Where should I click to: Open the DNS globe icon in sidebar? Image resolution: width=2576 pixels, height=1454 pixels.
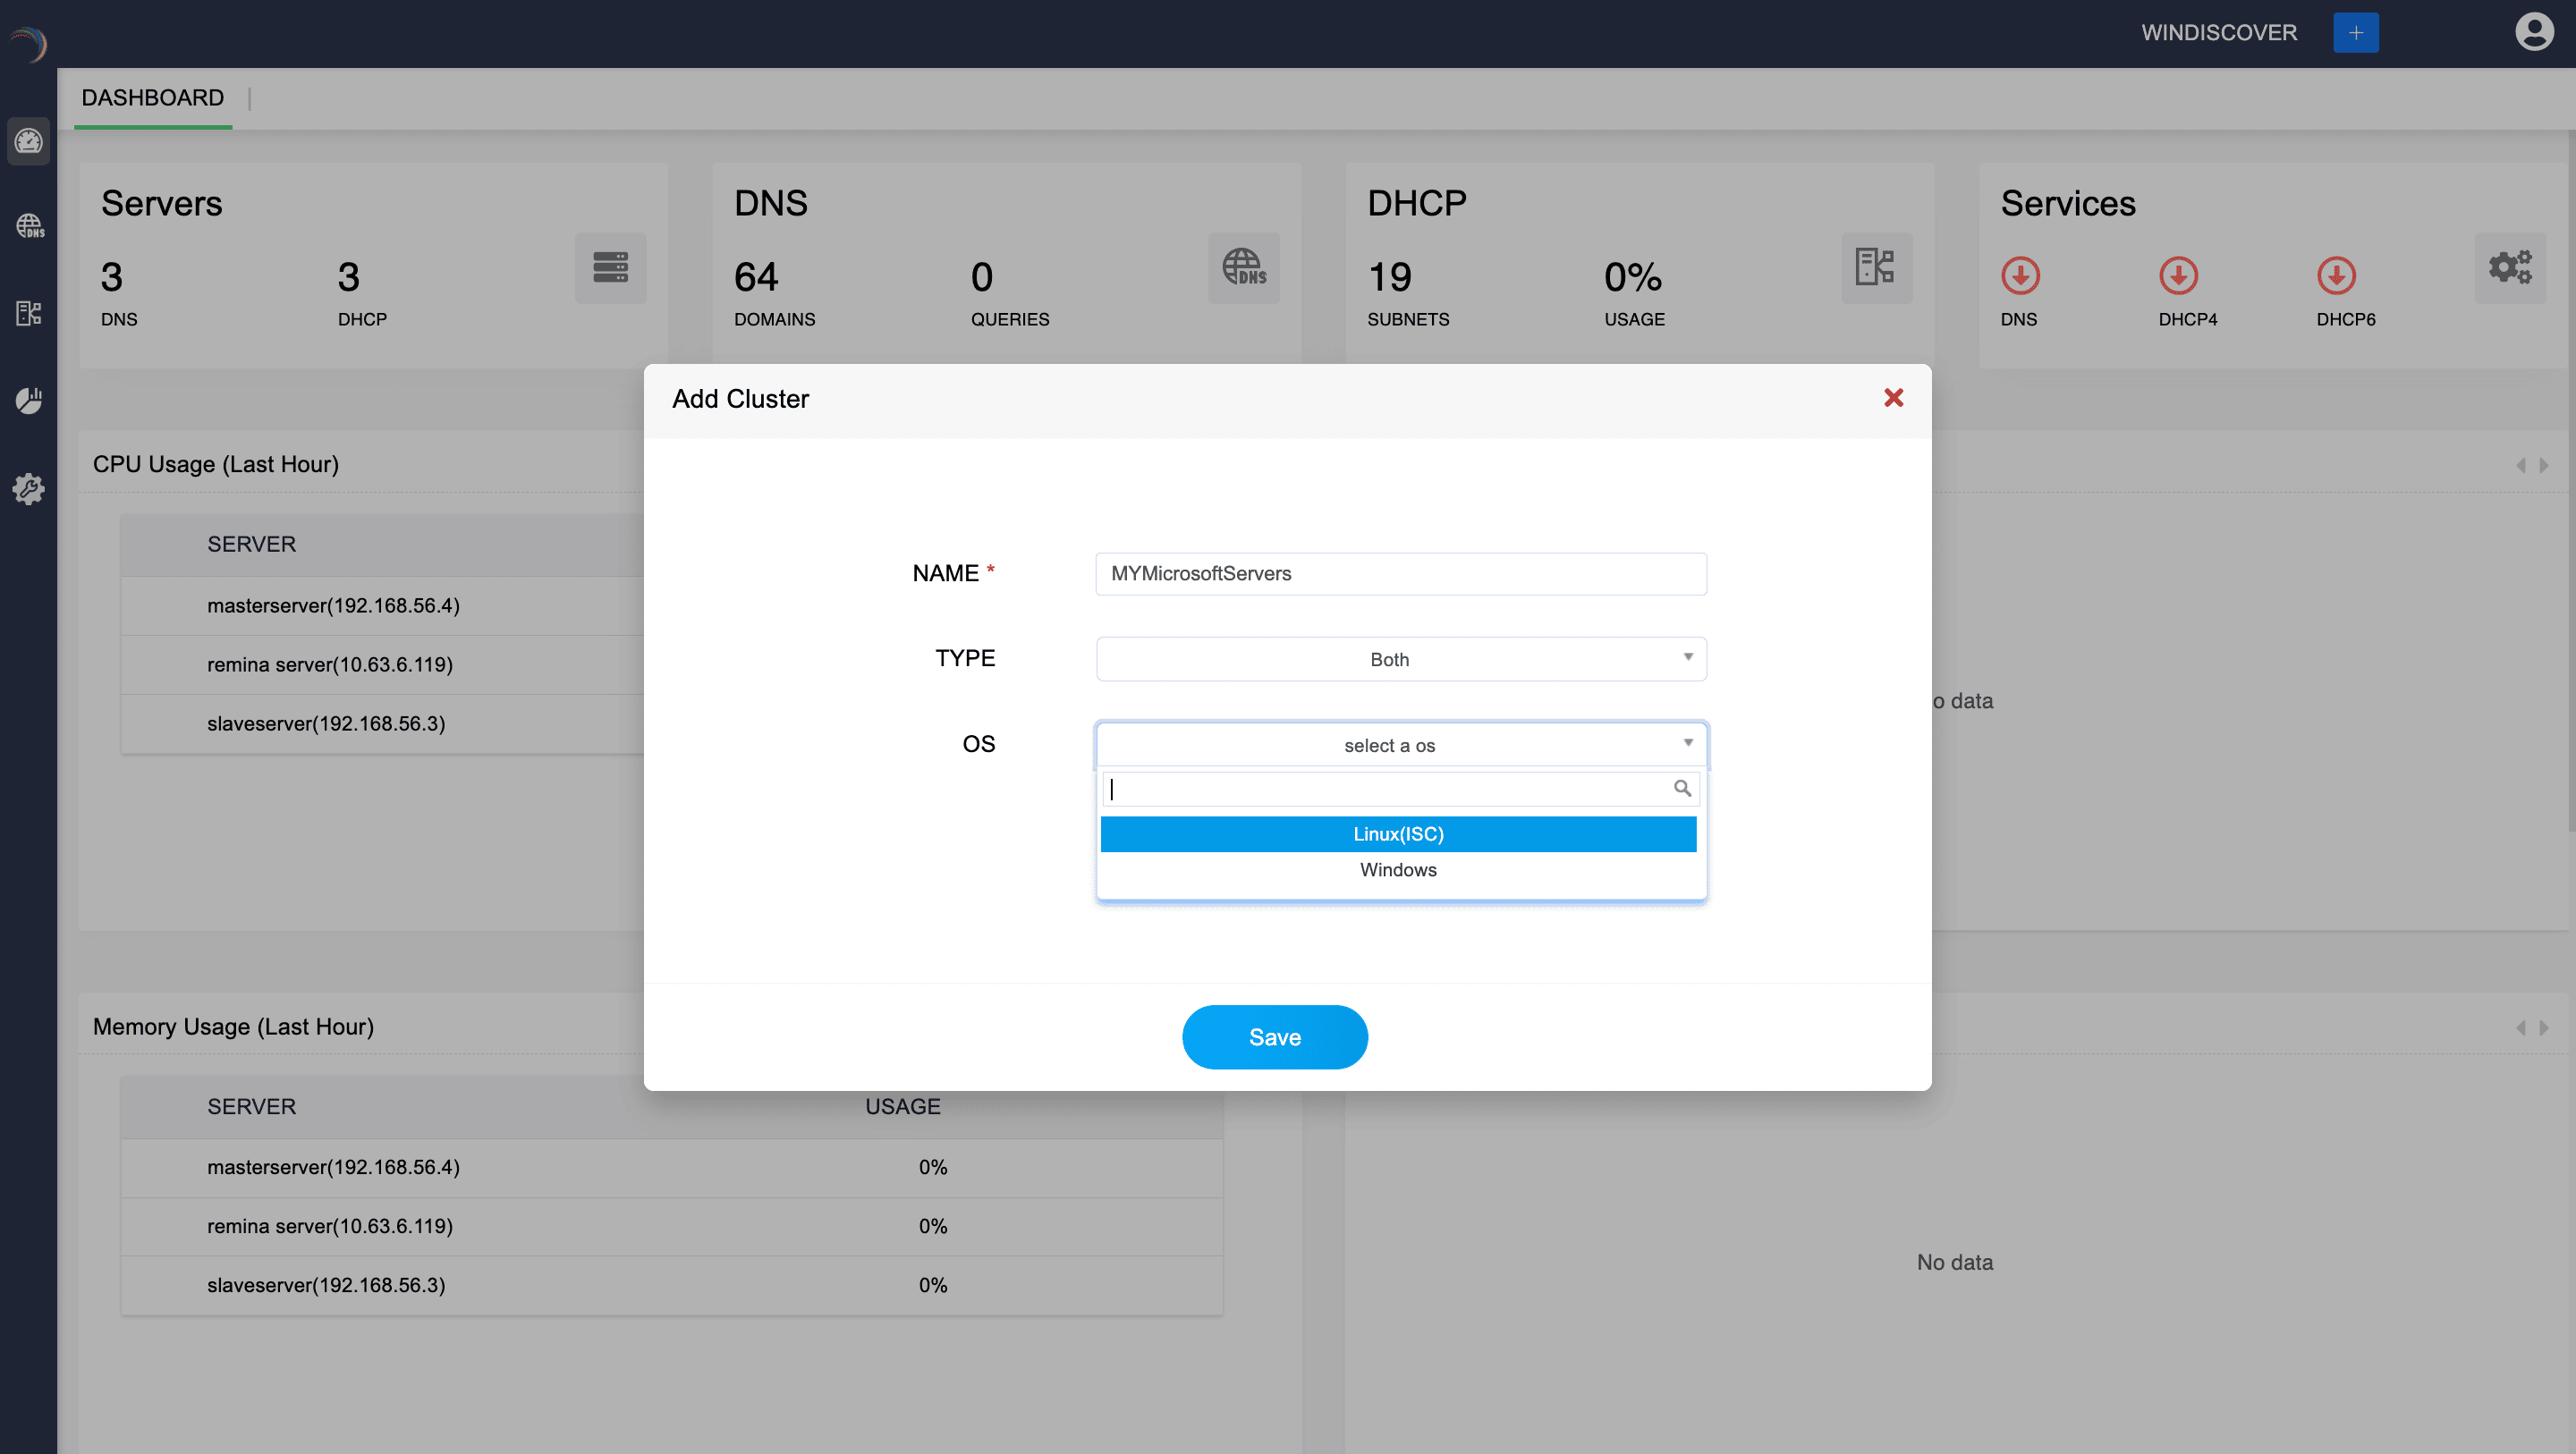pos(29,226)
